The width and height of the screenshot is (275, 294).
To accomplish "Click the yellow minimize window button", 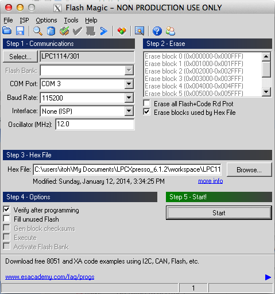I will point(20,7).
